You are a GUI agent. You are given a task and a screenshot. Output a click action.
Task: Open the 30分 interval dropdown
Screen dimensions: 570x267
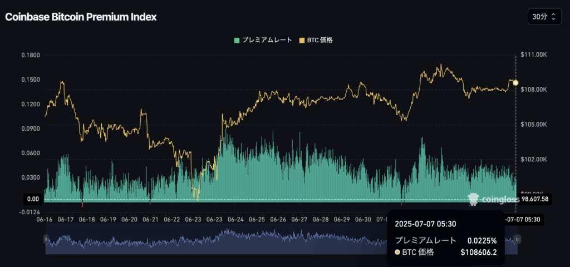[x=544, y=17]
